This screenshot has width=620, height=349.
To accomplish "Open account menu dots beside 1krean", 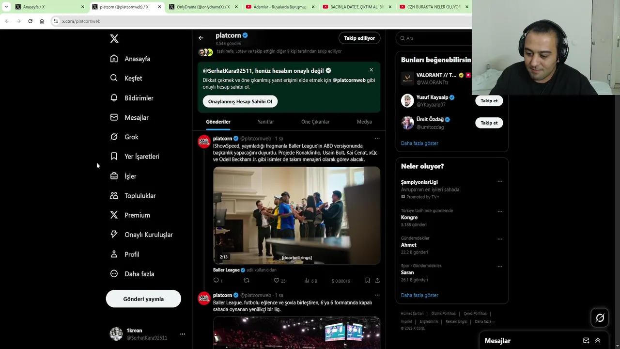I will [182, 334].
